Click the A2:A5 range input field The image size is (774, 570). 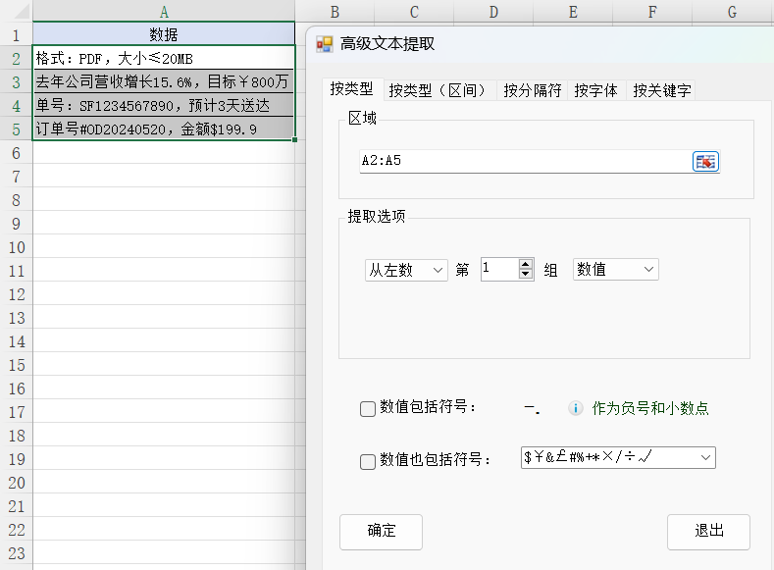coord(526,161)
